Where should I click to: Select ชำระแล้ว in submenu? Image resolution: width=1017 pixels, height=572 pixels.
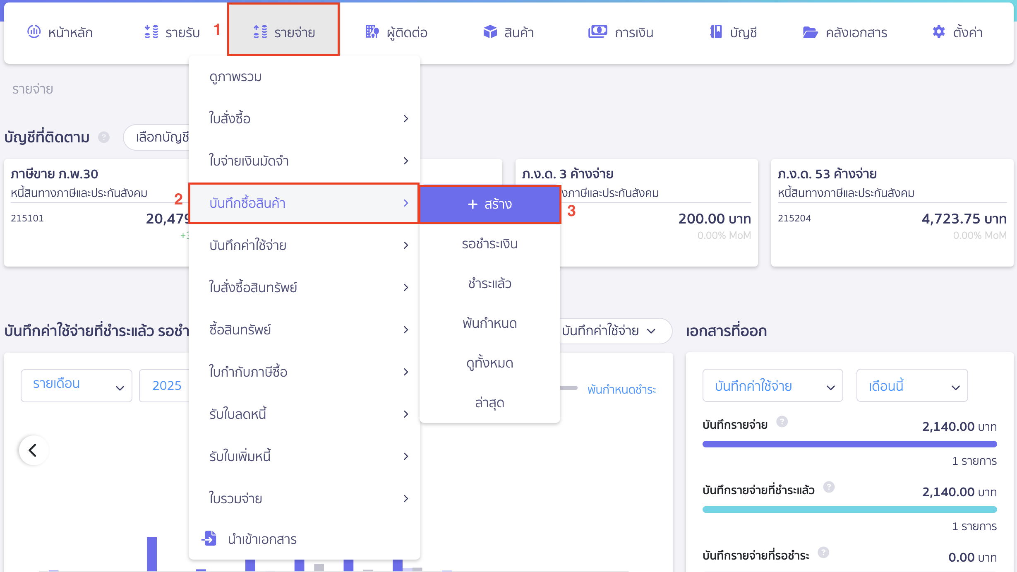coord(490,284)
